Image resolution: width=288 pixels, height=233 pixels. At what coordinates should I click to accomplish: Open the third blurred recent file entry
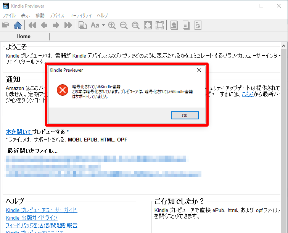(x=104, y=174)
